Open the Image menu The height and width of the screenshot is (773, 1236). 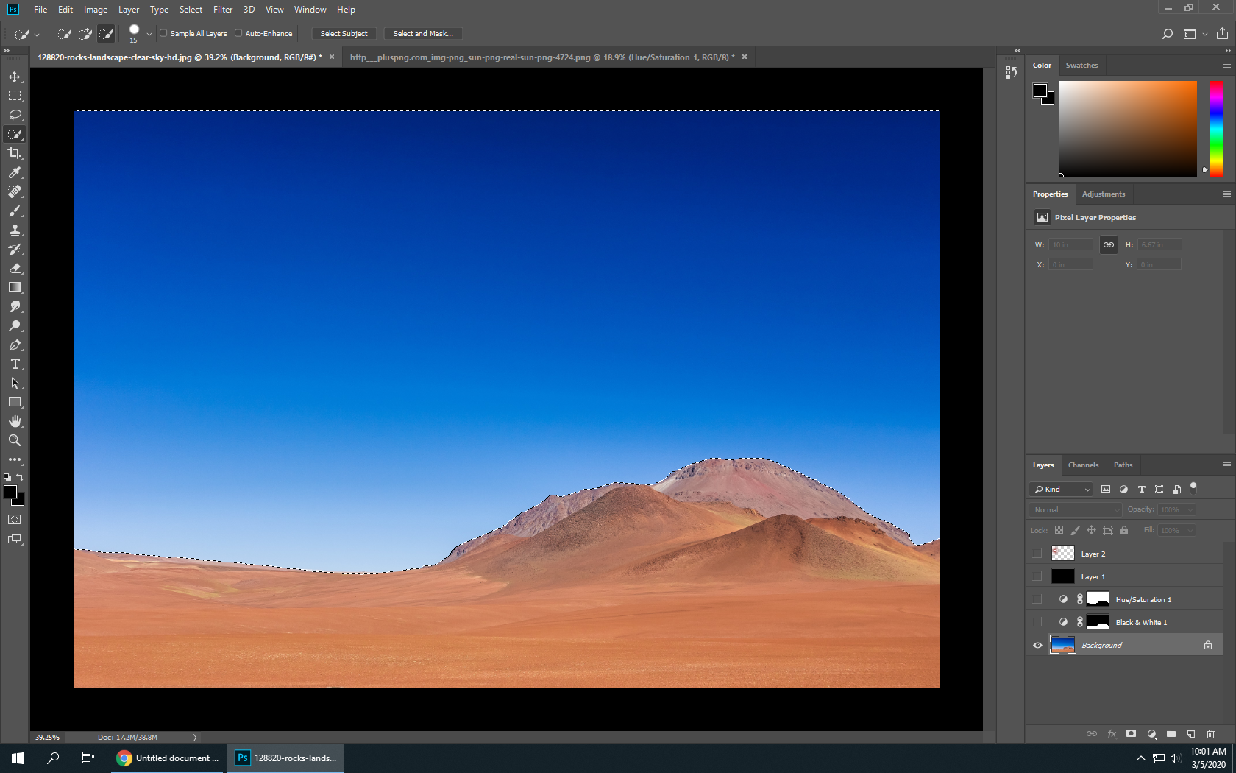(x=96, y=10)
